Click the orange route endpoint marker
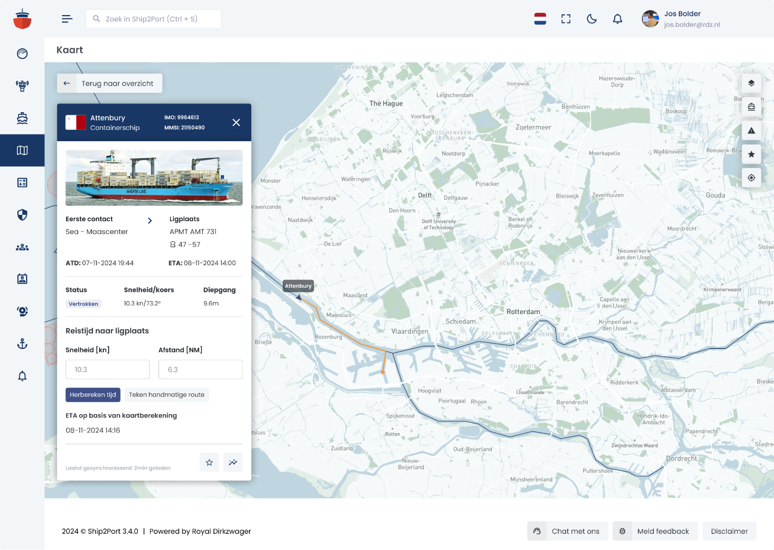The image size is (774, 550). click(x=383, y=372)
